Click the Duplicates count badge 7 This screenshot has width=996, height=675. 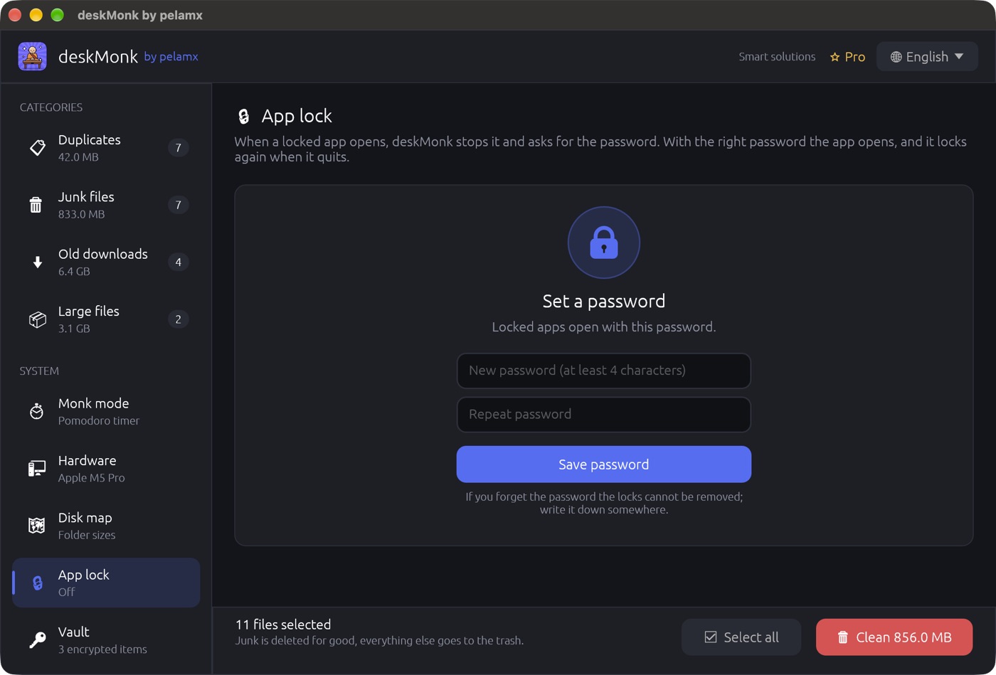178,148
